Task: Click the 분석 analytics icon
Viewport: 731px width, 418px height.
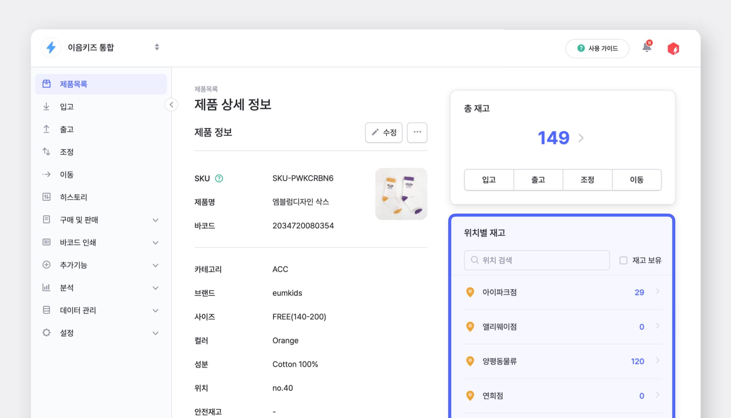Action: coord(46,287)
